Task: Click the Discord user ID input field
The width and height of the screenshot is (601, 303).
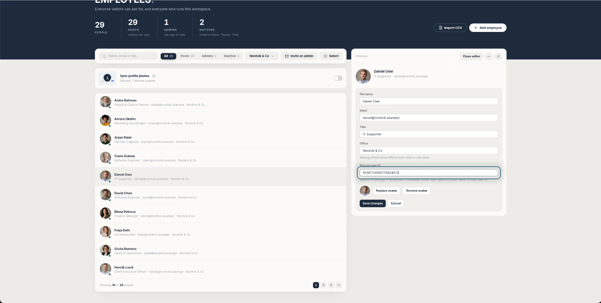Action: coord(429,173)
